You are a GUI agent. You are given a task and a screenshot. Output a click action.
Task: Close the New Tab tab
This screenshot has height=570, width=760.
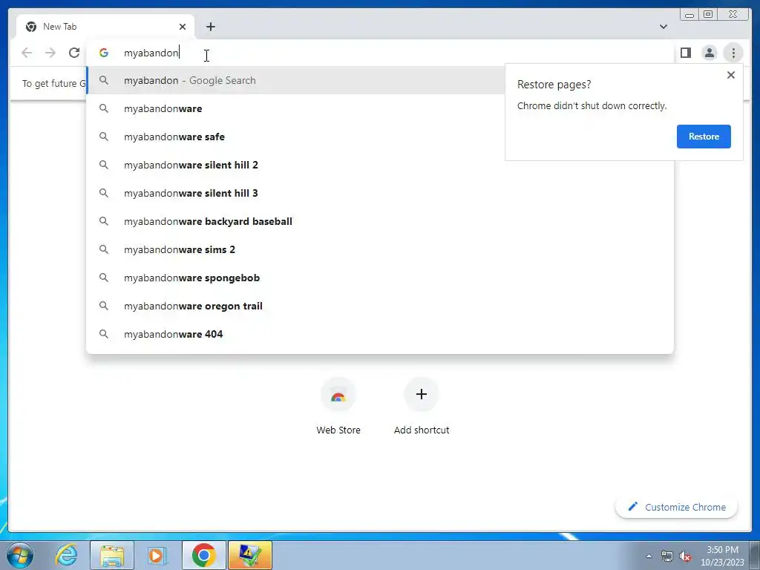pos(183,27)
